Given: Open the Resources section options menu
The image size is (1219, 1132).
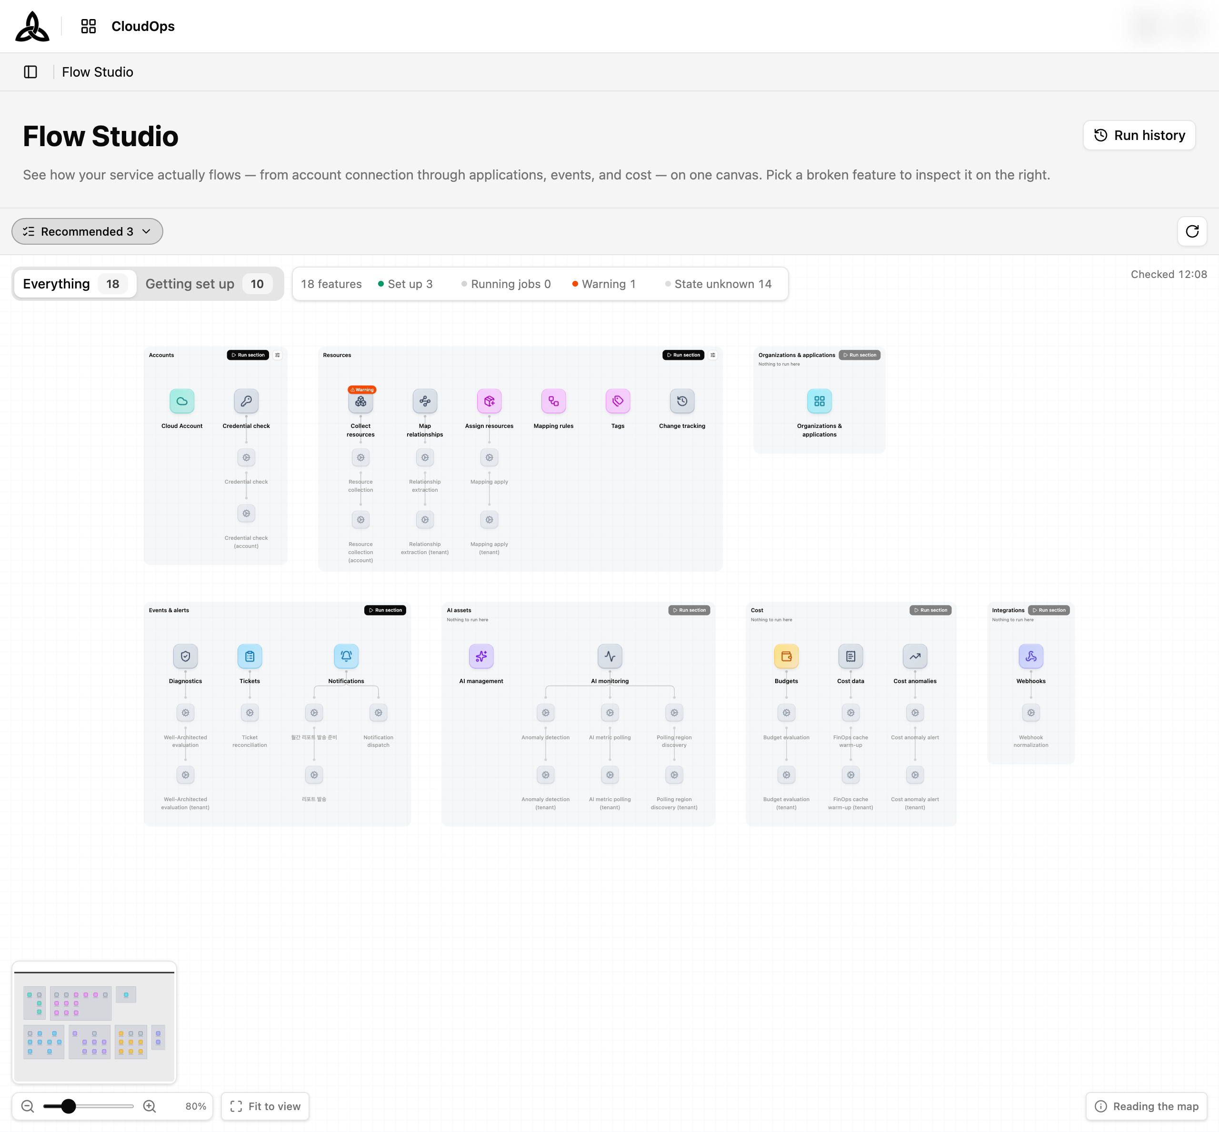Looking at the screenshot, I should pos(713,355).
